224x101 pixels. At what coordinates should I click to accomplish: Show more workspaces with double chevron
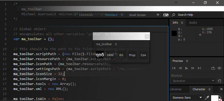(158, 15)
